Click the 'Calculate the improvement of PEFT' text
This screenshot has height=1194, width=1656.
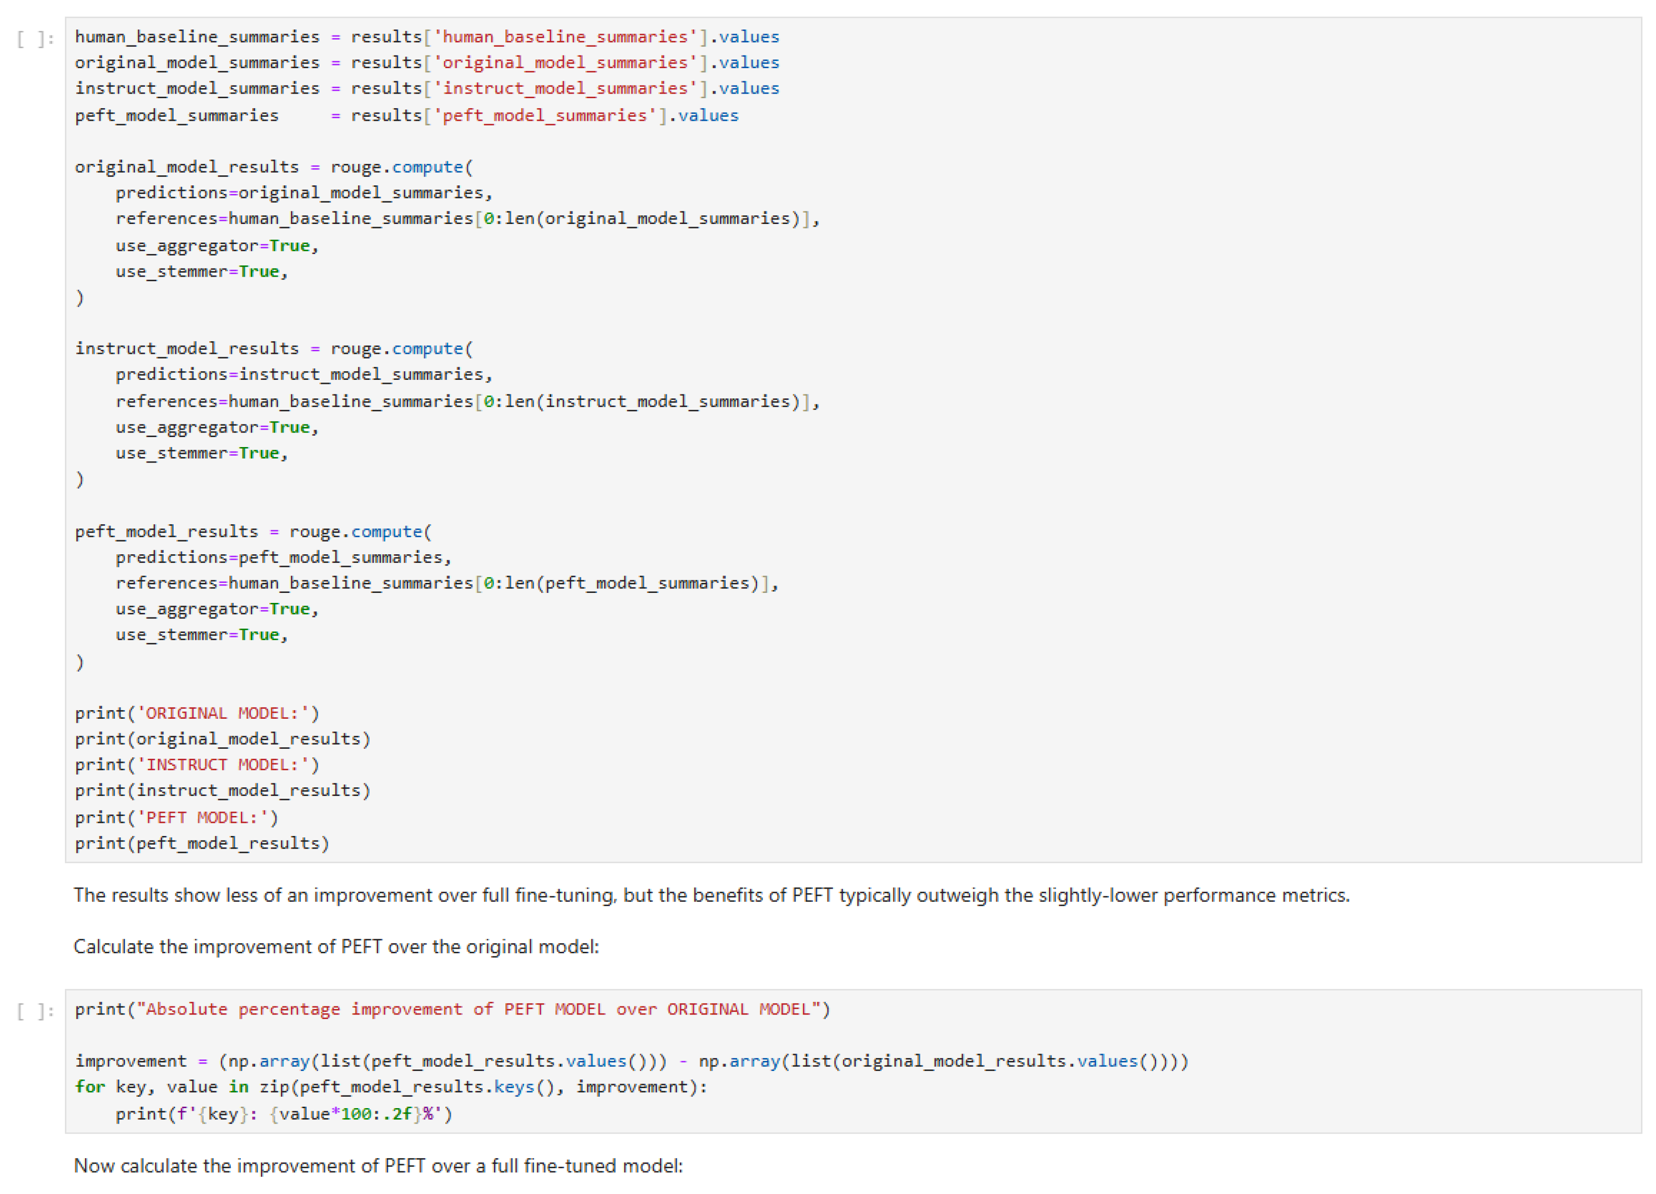[x=336, y=946]
